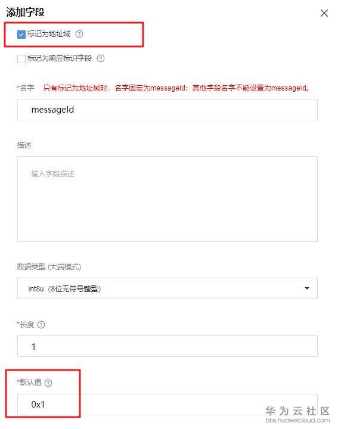Select the 长度 input containing 1

(x=168, y=346)
